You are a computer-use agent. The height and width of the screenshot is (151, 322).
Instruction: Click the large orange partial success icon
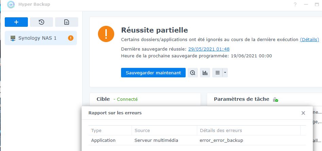[x=106, y=34]
